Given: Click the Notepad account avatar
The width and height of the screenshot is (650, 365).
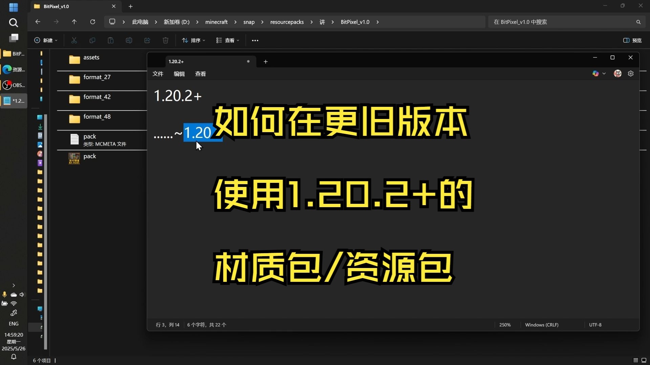Looking at the screenshot, I should [x=617, y=73].
